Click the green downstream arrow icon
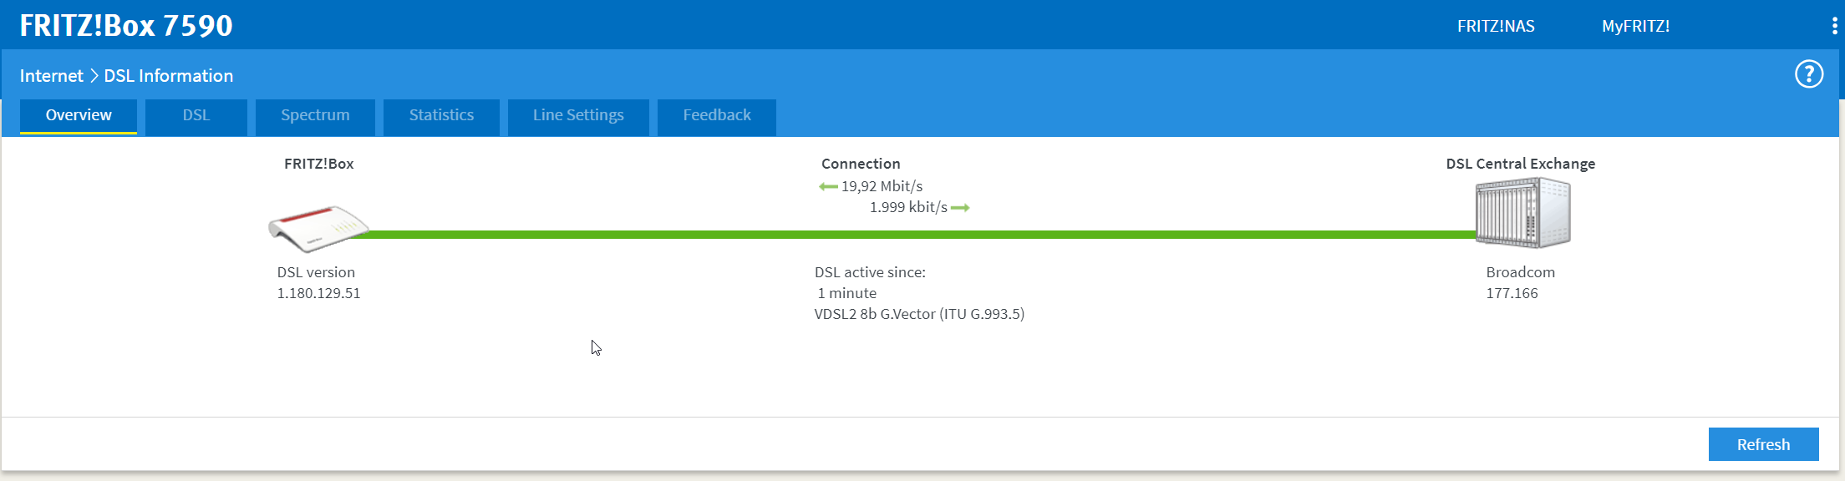Viewport: 1845px width, 481px height. (x=828, y=186)
